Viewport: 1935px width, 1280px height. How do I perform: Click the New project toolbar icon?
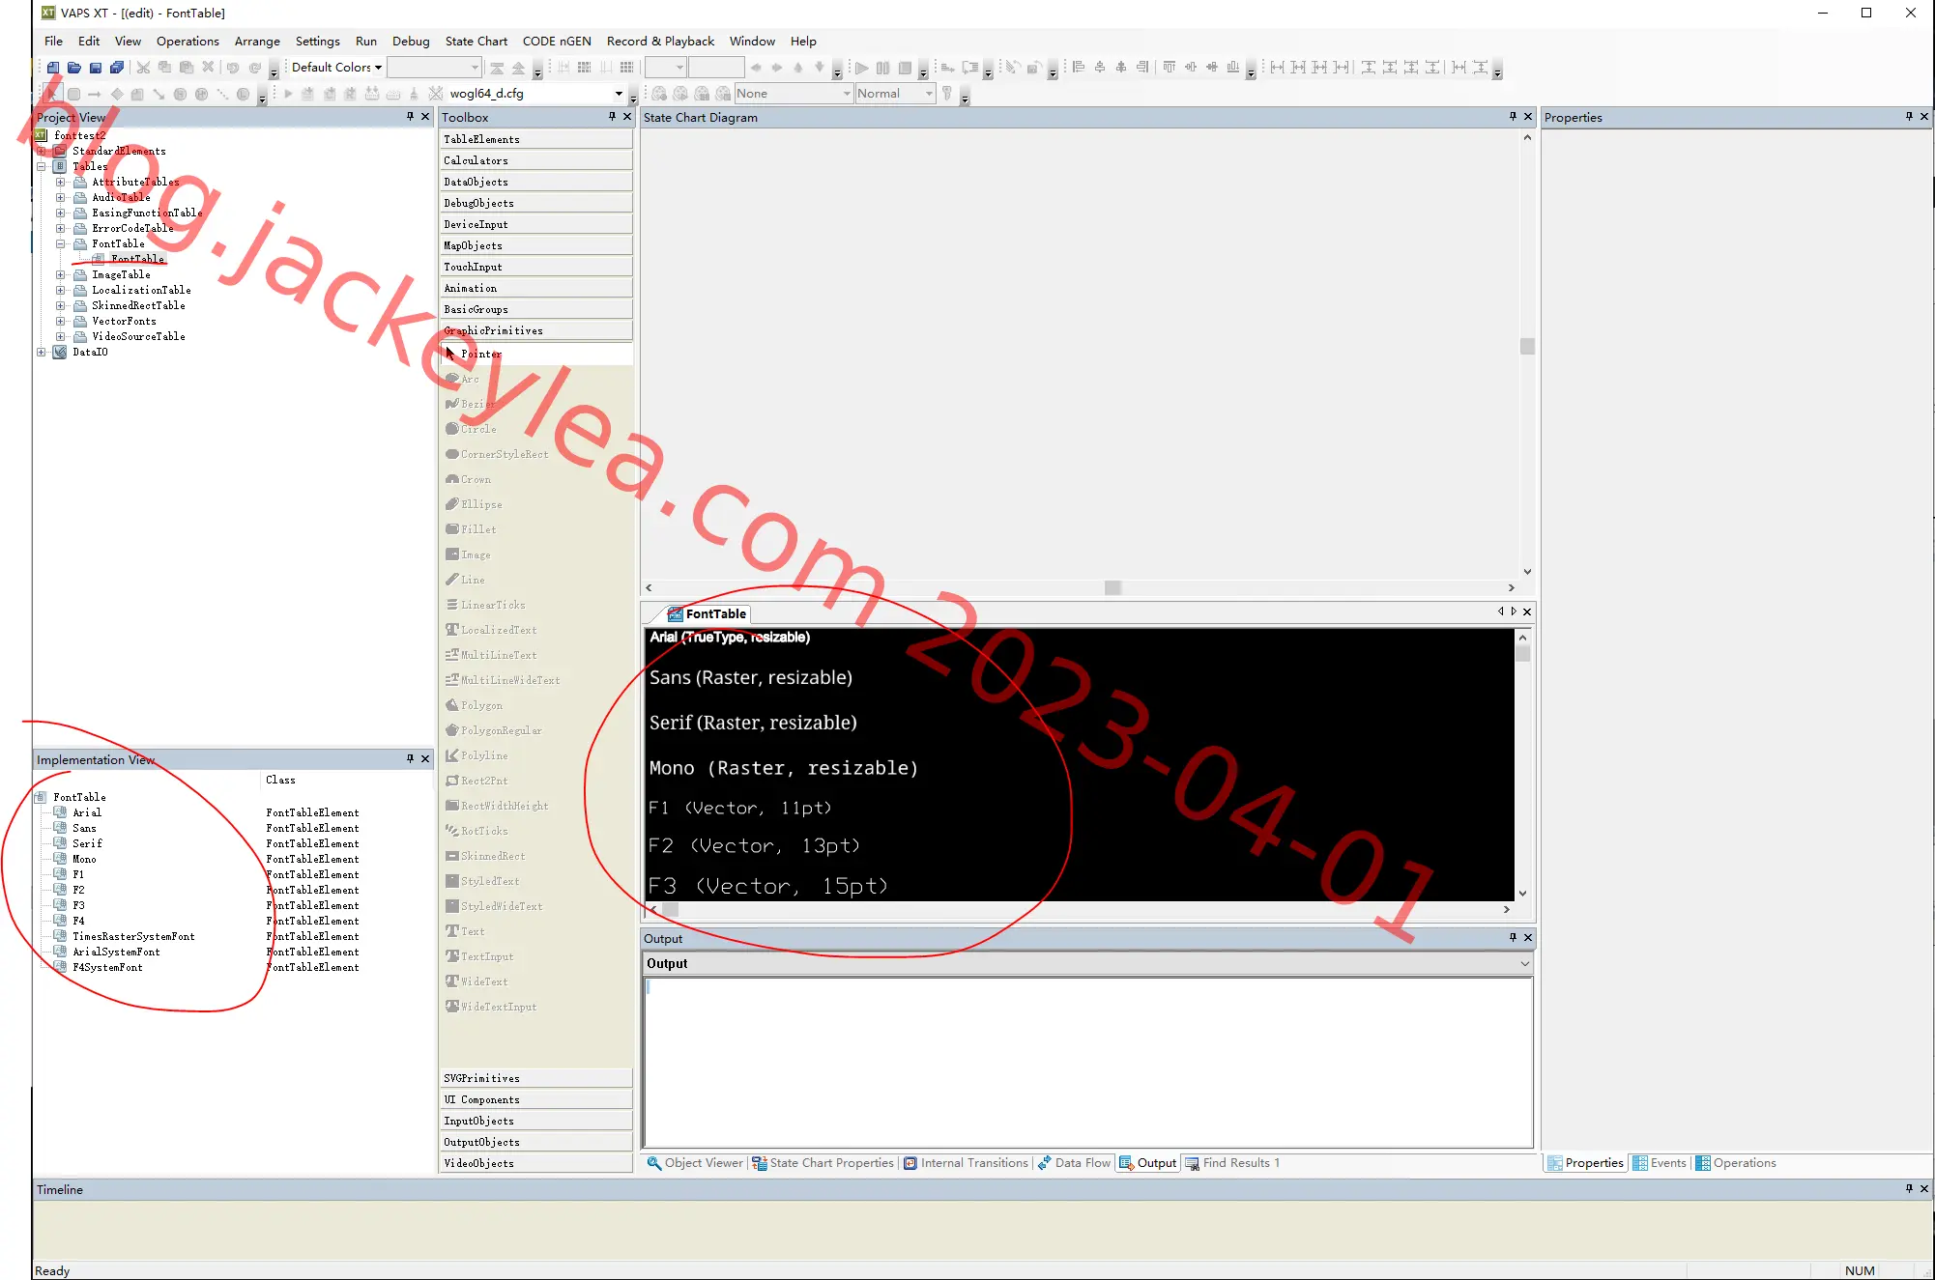click(53, 68)
